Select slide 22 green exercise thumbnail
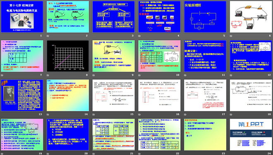Viewport: 273px width, 155px height. pos(160,134)
